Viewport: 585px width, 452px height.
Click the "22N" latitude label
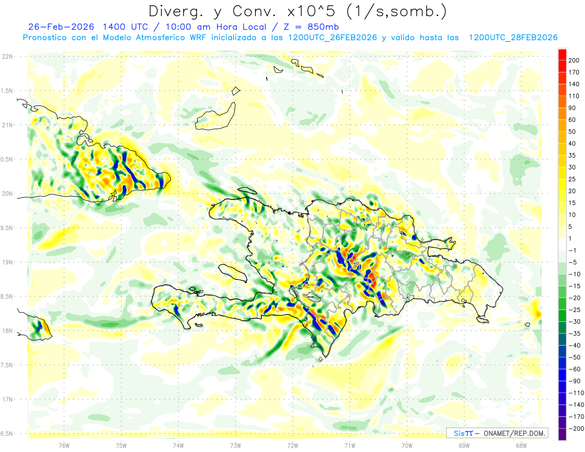(x=7, y=56)
